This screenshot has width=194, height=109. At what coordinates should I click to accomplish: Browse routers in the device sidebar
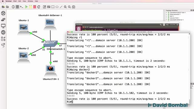[3, 13]
